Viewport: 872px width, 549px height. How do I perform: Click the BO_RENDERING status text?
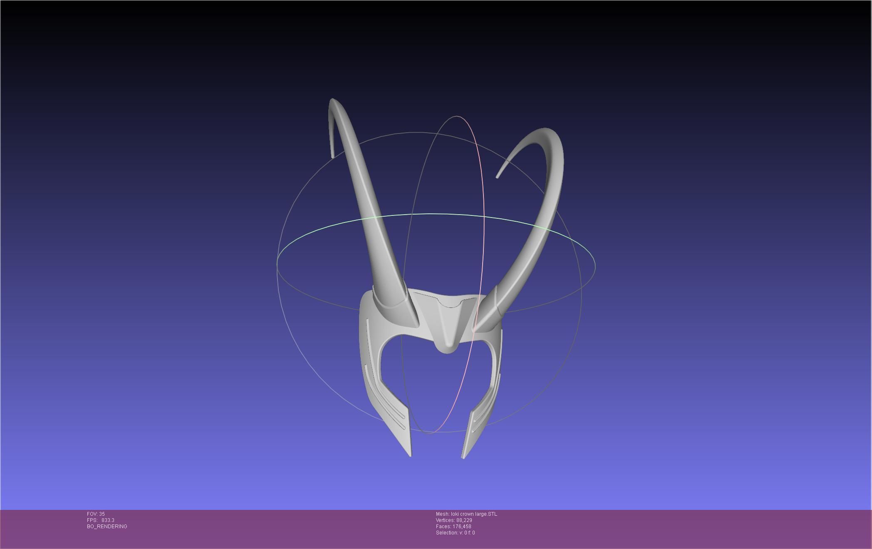click(x=107, y=527)
